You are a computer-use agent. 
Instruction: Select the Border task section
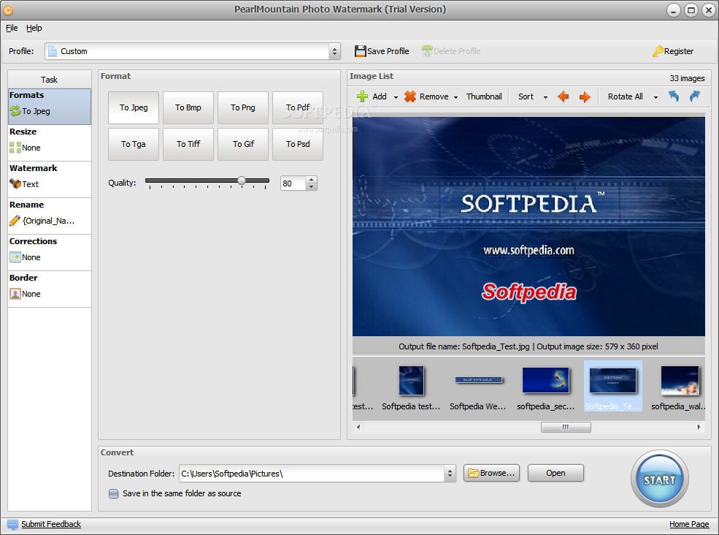[x=50, y=289]
